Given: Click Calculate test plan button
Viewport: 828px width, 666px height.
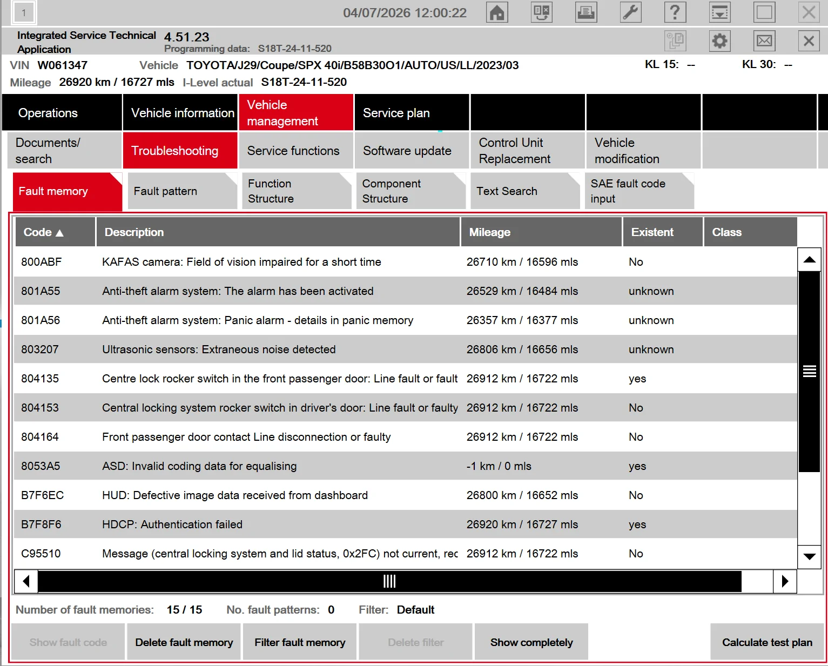Looking at the screenshot, I should [767, 642].
